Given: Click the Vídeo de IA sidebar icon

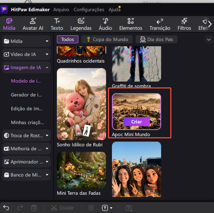Looking at the screenshot, I should pyautogui.click(x=7, y=54).
